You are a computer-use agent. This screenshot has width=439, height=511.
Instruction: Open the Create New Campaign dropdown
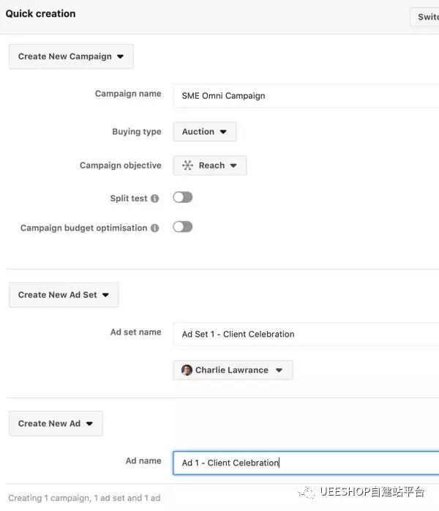(71, 56)
